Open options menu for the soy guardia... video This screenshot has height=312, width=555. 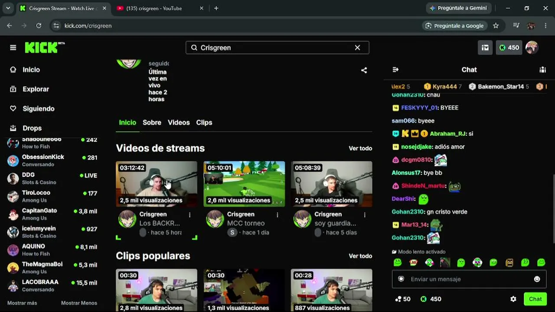pos(365,214)
